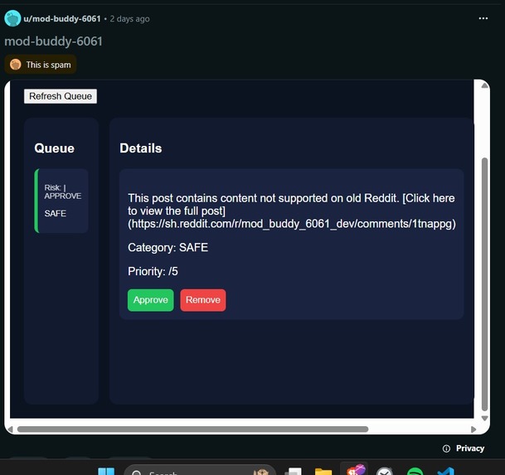Open the u/mod-buddy-6061 profile link

pyautogui.click(x=62, y=19)
